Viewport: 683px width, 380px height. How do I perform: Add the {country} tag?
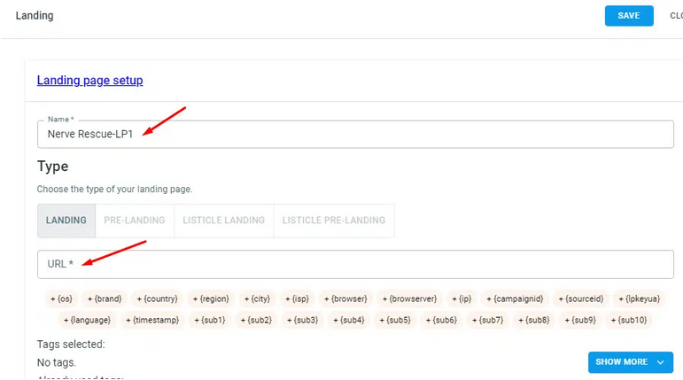point(158,299)
